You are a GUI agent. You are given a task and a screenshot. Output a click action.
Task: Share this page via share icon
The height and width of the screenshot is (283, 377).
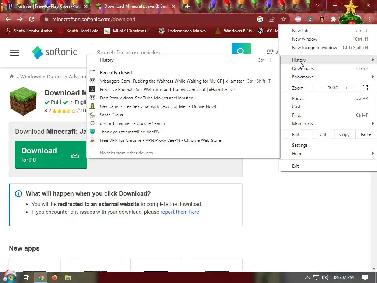pos(272,19)
